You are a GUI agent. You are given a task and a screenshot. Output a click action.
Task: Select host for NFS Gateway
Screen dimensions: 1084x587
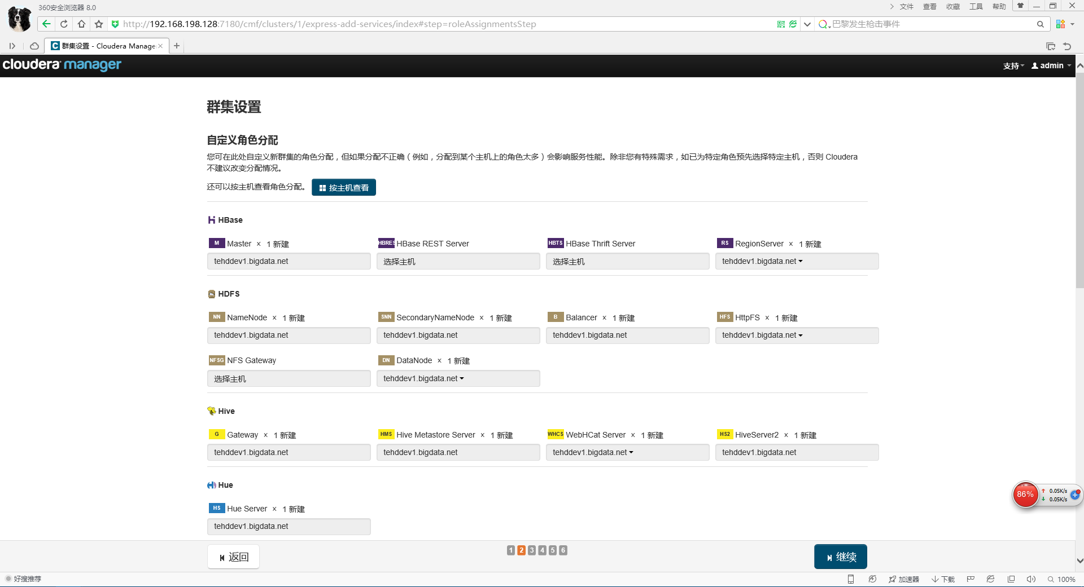point(289,378)
